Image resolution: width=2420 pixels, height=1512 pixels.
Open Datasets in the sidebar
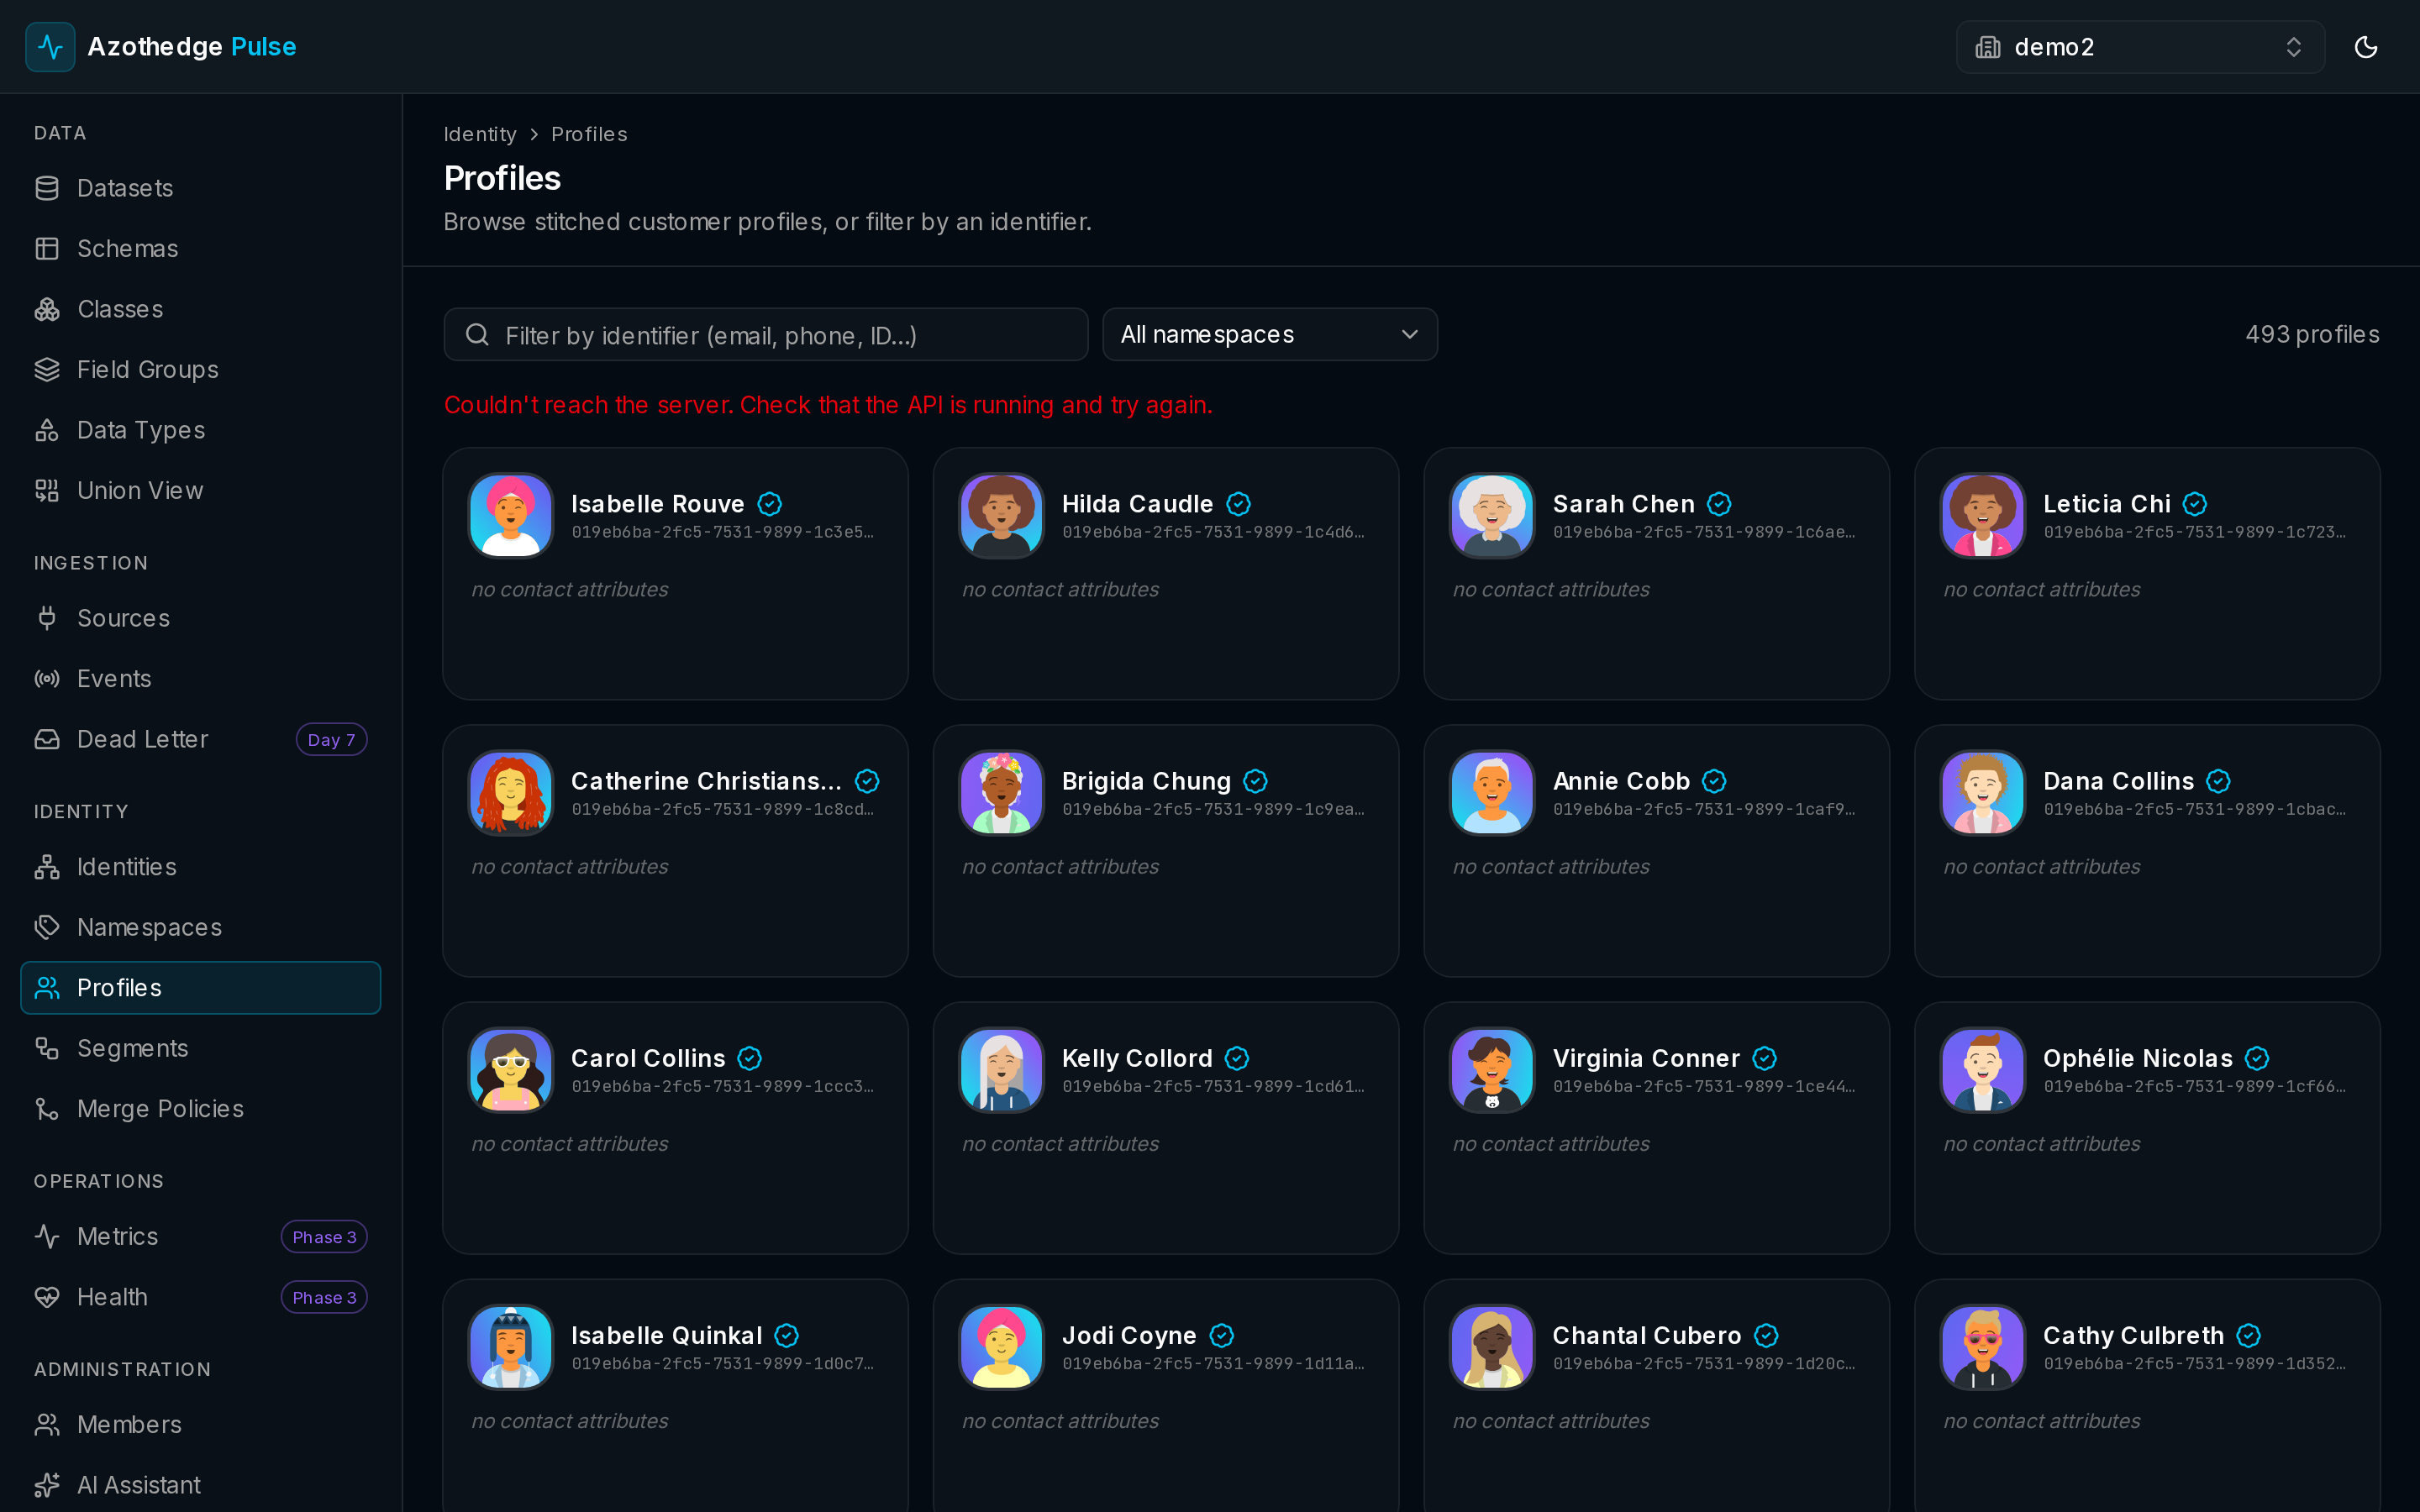200,188
